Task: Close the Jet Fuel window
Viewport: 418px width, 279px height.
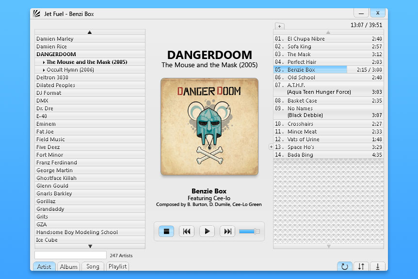Action: click(378, 13)
